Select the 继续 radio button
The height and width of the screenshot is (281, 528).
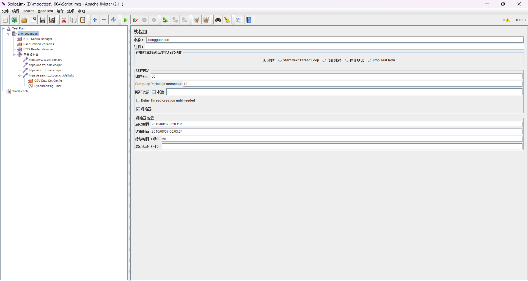point(265,60)
